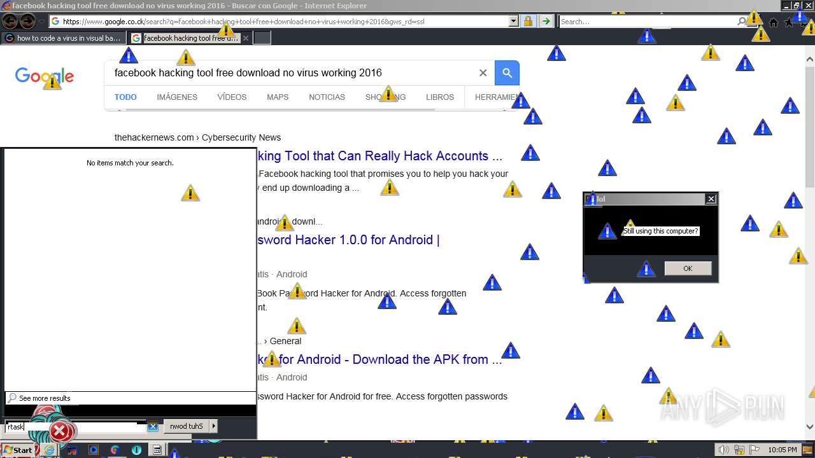Select the running program window taskbar icon
Viewport: 815px width, 458px height.
pos(157,450)
